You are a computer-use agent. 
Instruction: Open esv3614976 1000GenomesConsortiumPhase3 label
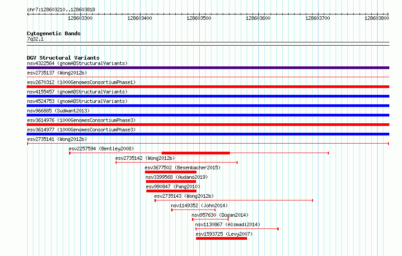point(81,120)
